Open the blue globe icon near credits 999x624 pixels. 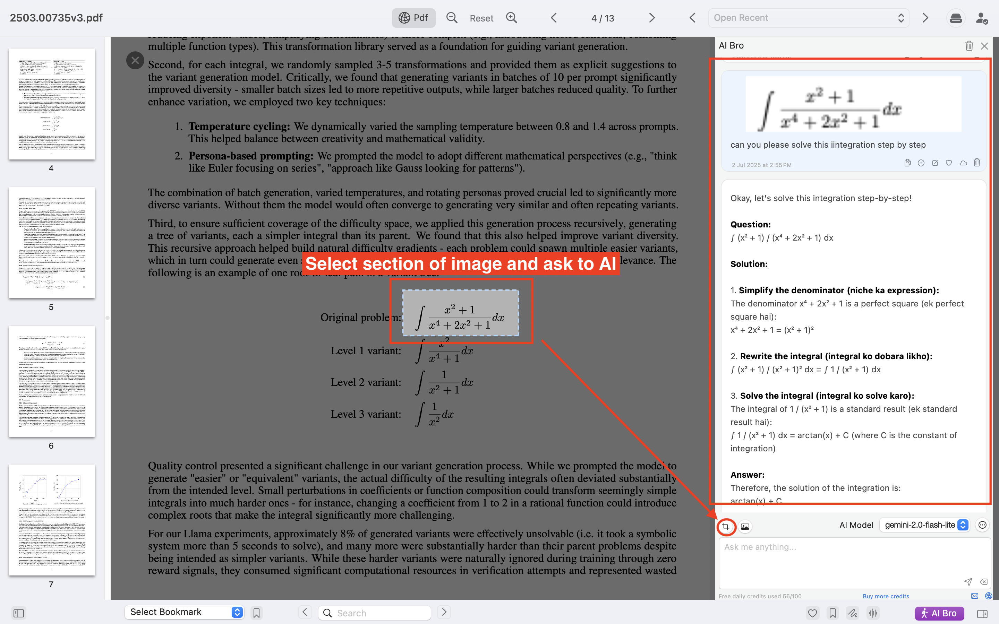[x=988, y=596]
